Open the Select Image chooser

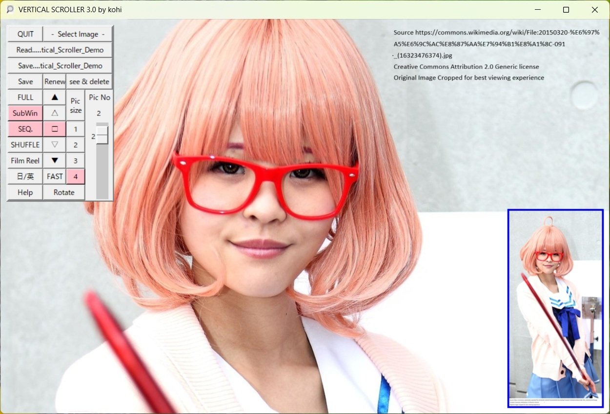(78, 34)
